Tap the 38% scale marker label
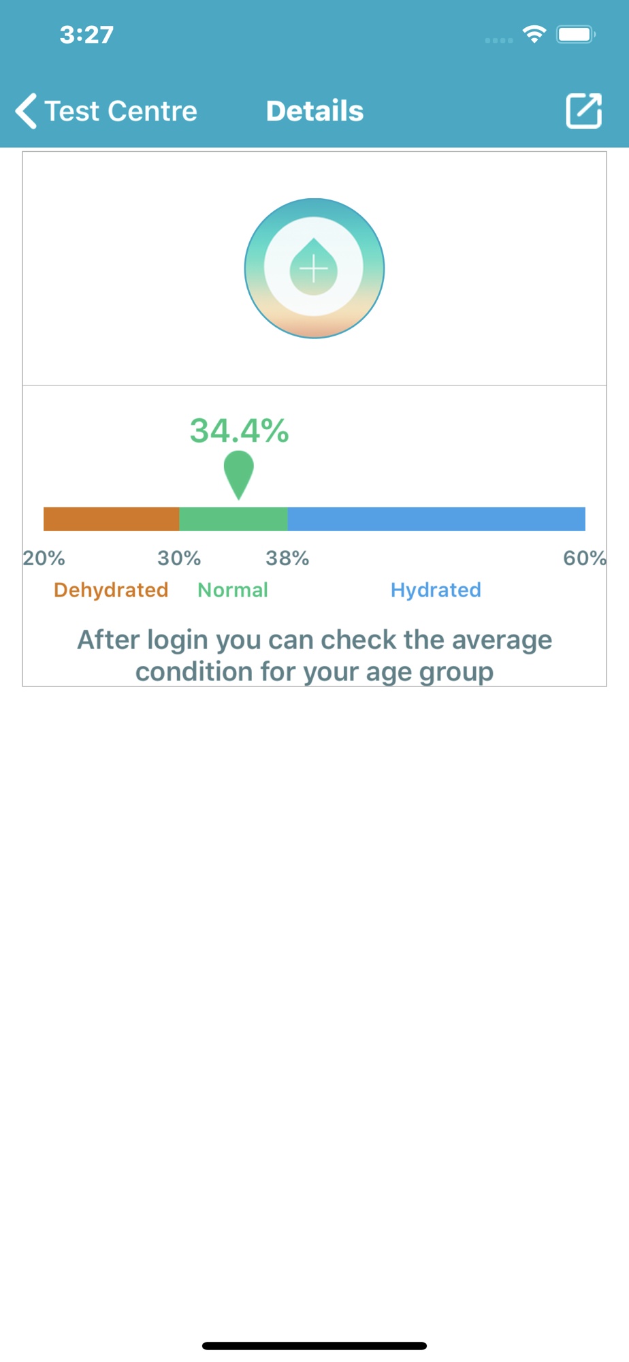 pos(287,558)
